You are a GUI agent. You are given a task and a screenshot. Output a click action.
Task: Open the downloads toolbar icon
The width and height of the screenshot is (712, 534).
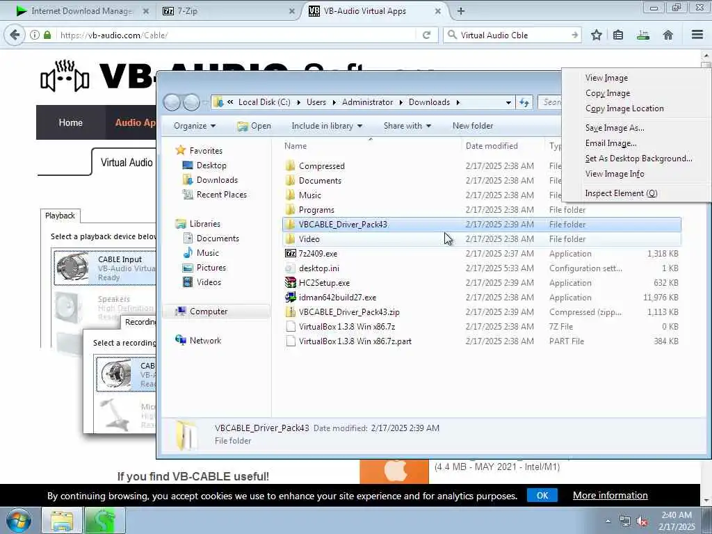coord(643,35)
